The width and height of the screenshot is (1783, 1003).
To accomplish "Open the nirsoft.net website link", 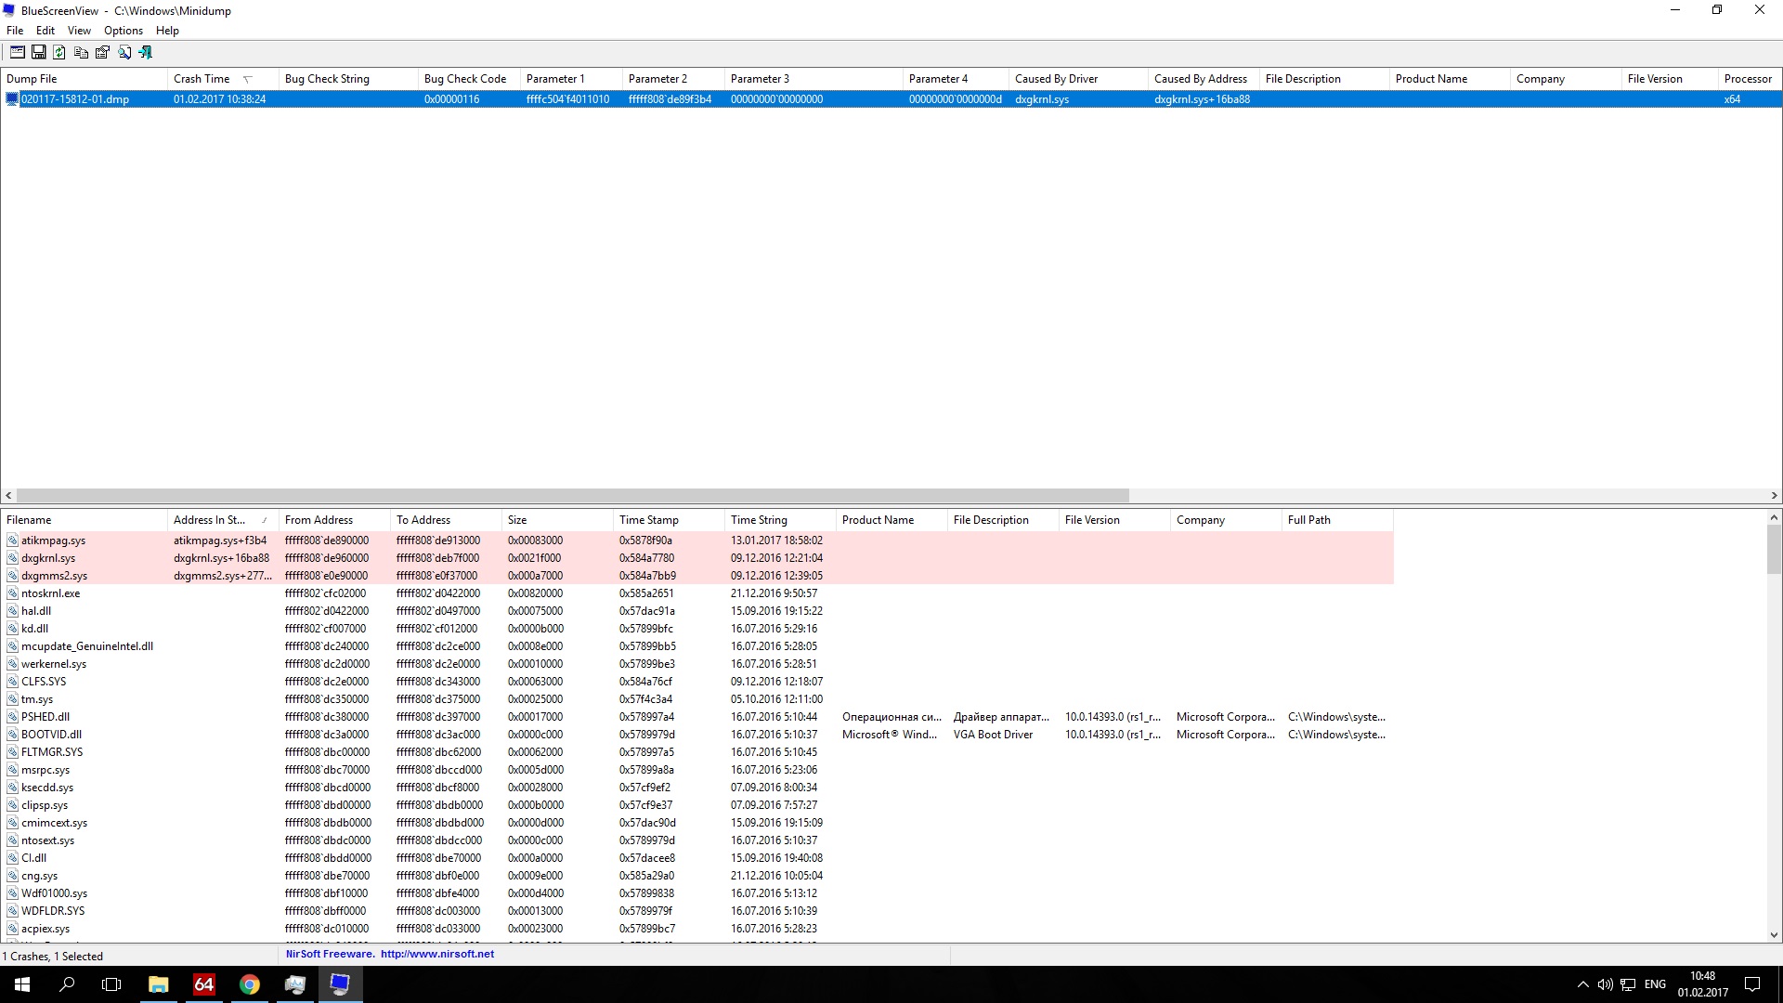I will pyautogui.click(x=436, y=954).
